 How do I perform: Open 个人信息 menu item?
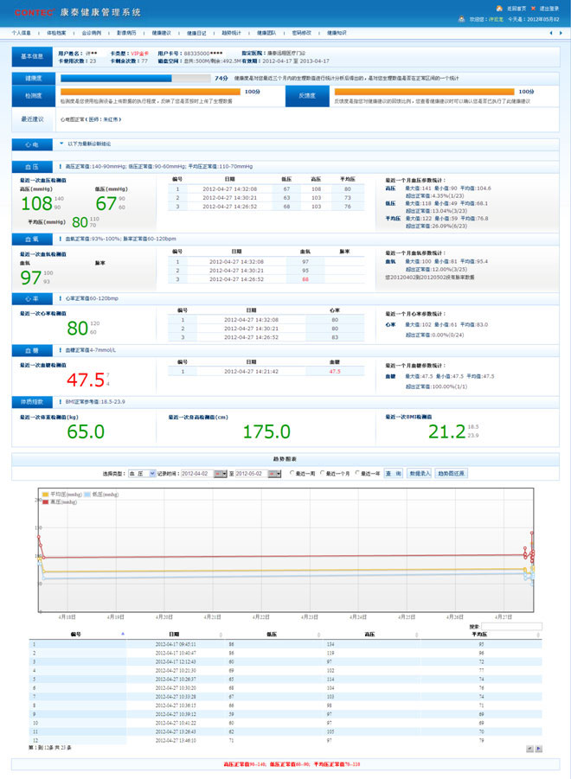pos(22,33)
